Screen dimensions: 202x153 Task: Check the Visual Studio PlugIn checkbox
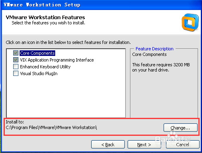coord(16,74)
